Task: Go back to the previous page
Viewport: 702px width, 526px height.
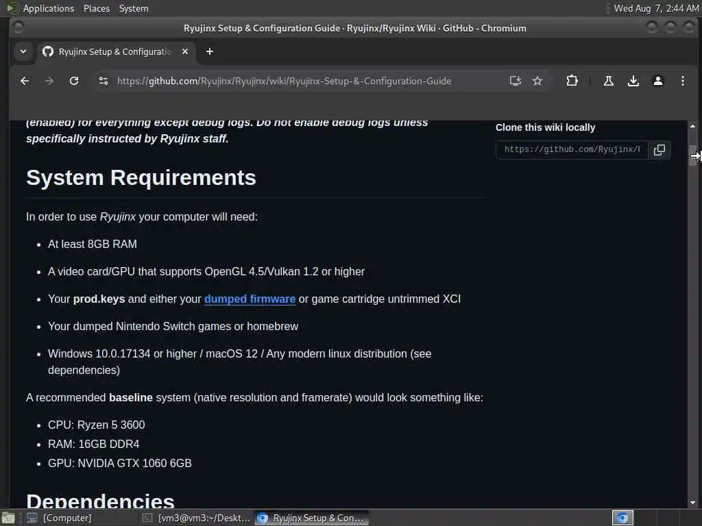Action: pos(25,81)
